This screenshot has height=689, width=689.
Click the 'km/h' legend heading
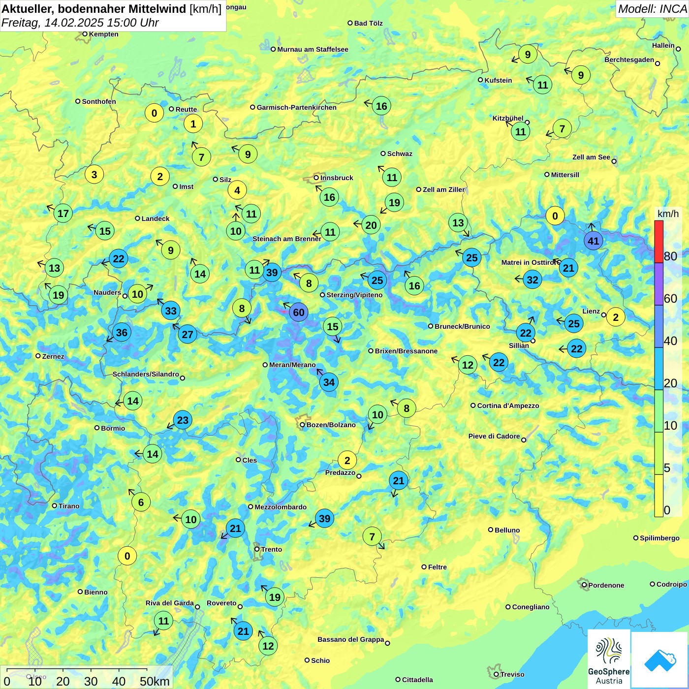click(668, 214)
